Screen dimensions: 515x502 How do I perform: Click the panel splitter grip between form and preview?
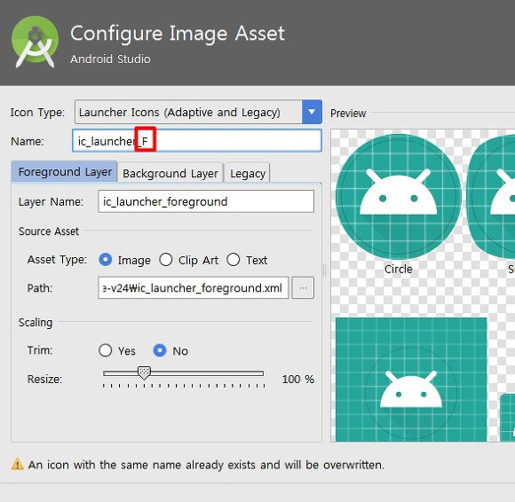[325, 271]
